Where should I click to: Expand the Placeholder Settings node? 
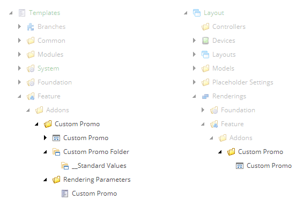[x=194, y=82]
